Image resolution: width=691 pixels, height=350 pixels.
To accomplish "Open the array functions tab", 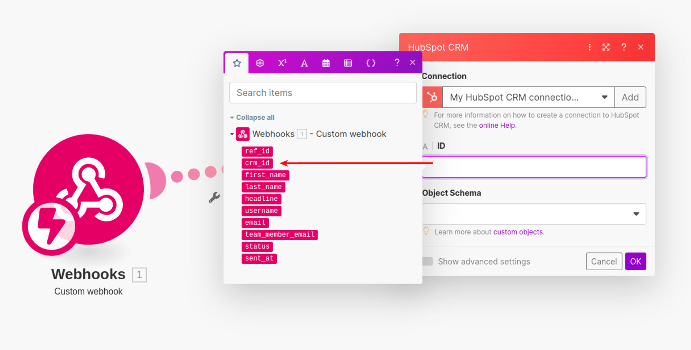I will (x=348, y=63).
